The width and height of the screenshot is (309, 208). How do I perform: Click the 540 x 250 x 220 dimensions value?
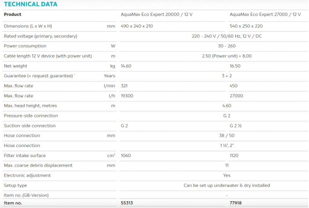click(246, 26)
